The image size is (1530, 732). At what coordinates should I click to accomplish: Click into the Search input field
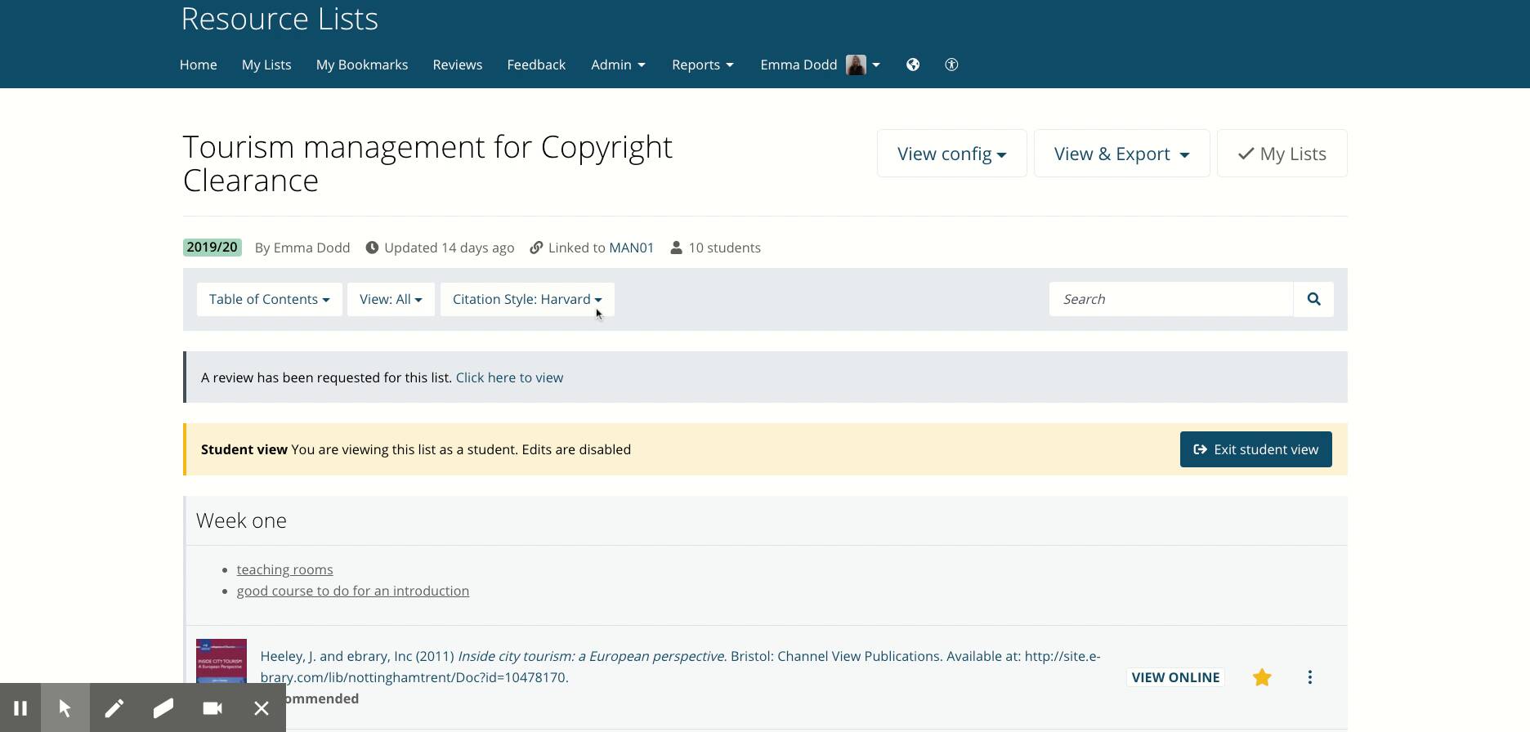[x=1170, y=299]
